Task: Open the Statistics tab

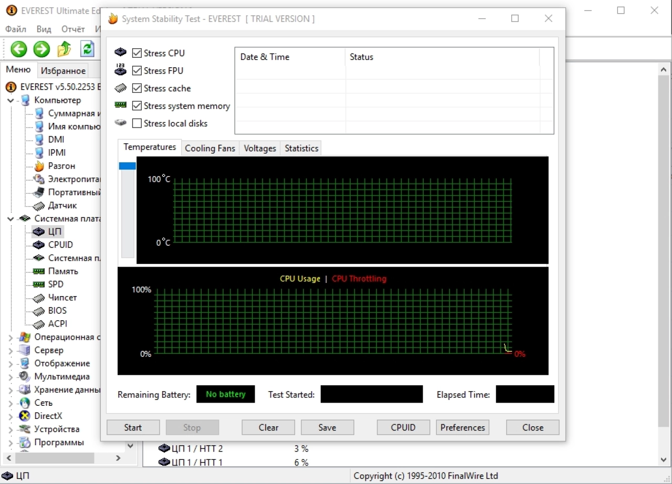Action: (x=301, y=148)
